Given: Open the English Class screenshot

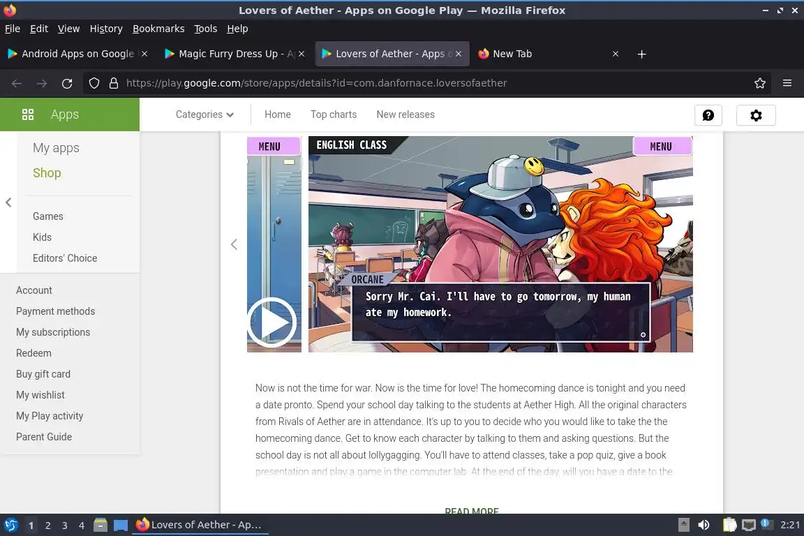Looking at the screenshot, I should tap(500, 244).
